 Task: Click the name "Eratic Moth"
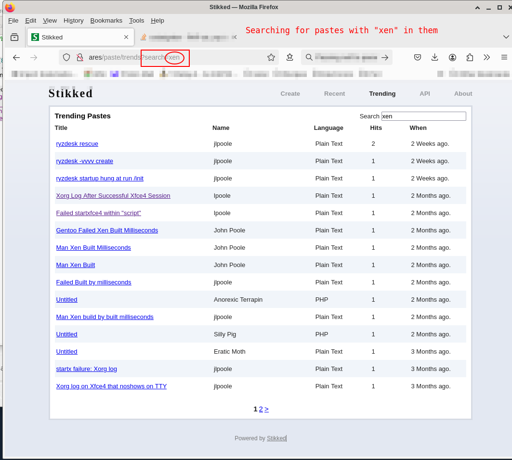pyautogui.click(x=230, y=351)
